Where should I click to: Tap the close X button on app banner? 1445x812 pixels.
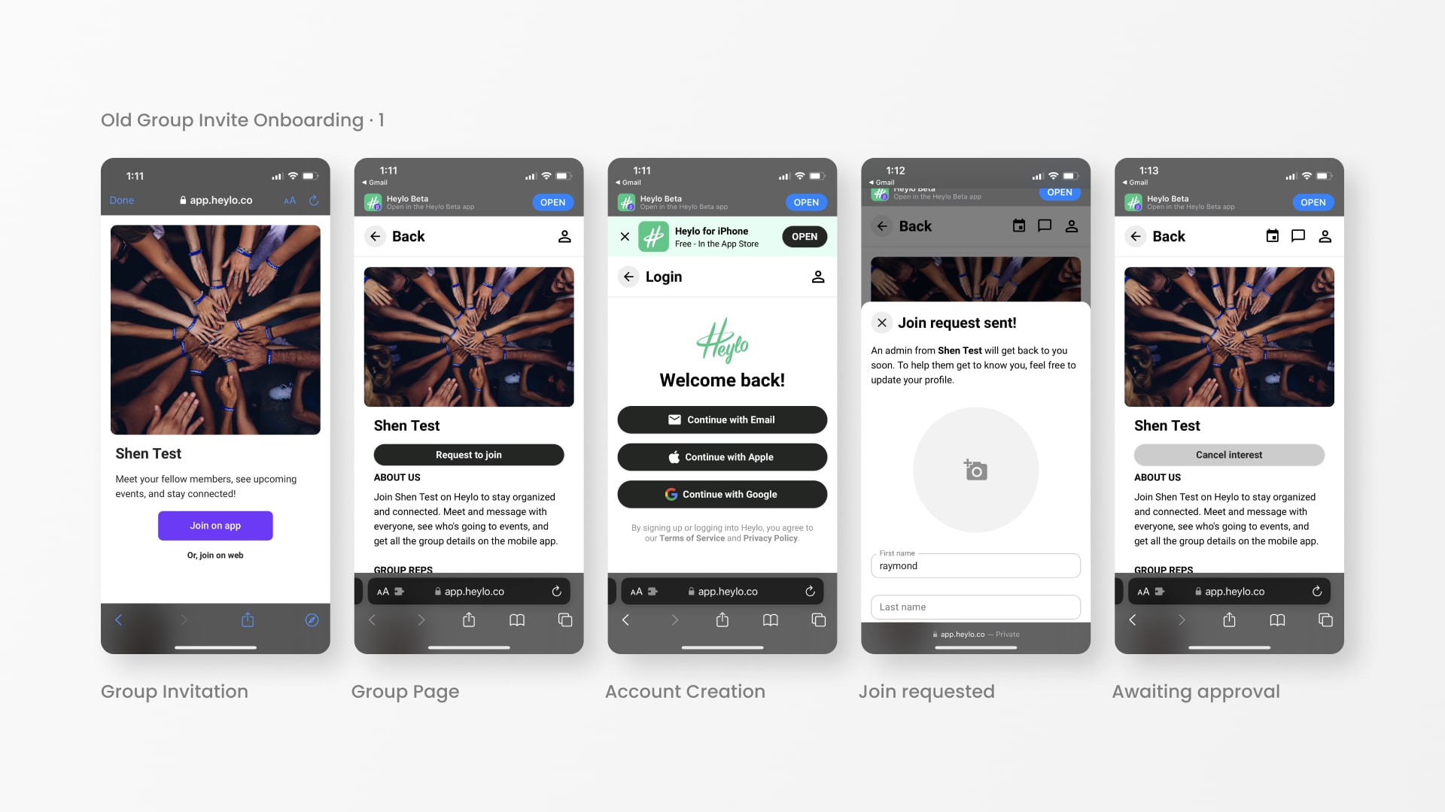pos(624,236)
